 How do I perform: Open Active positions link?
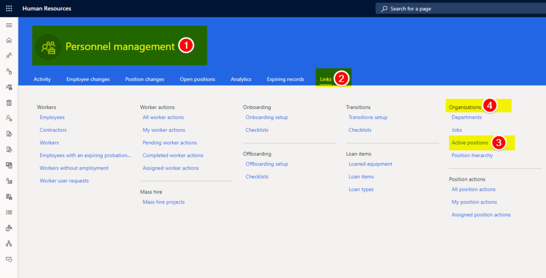point(470,142)
